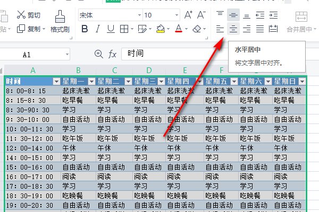This screenshot has height=212, width=319.
Task: Open the Name Box A1 dropdown
Action: [x=67, y=54]
